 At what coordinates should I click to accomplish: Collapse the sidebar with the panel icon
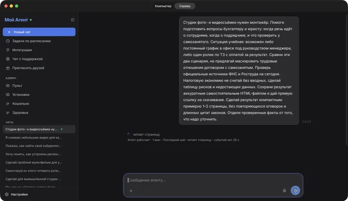click(x=72, y=20)
